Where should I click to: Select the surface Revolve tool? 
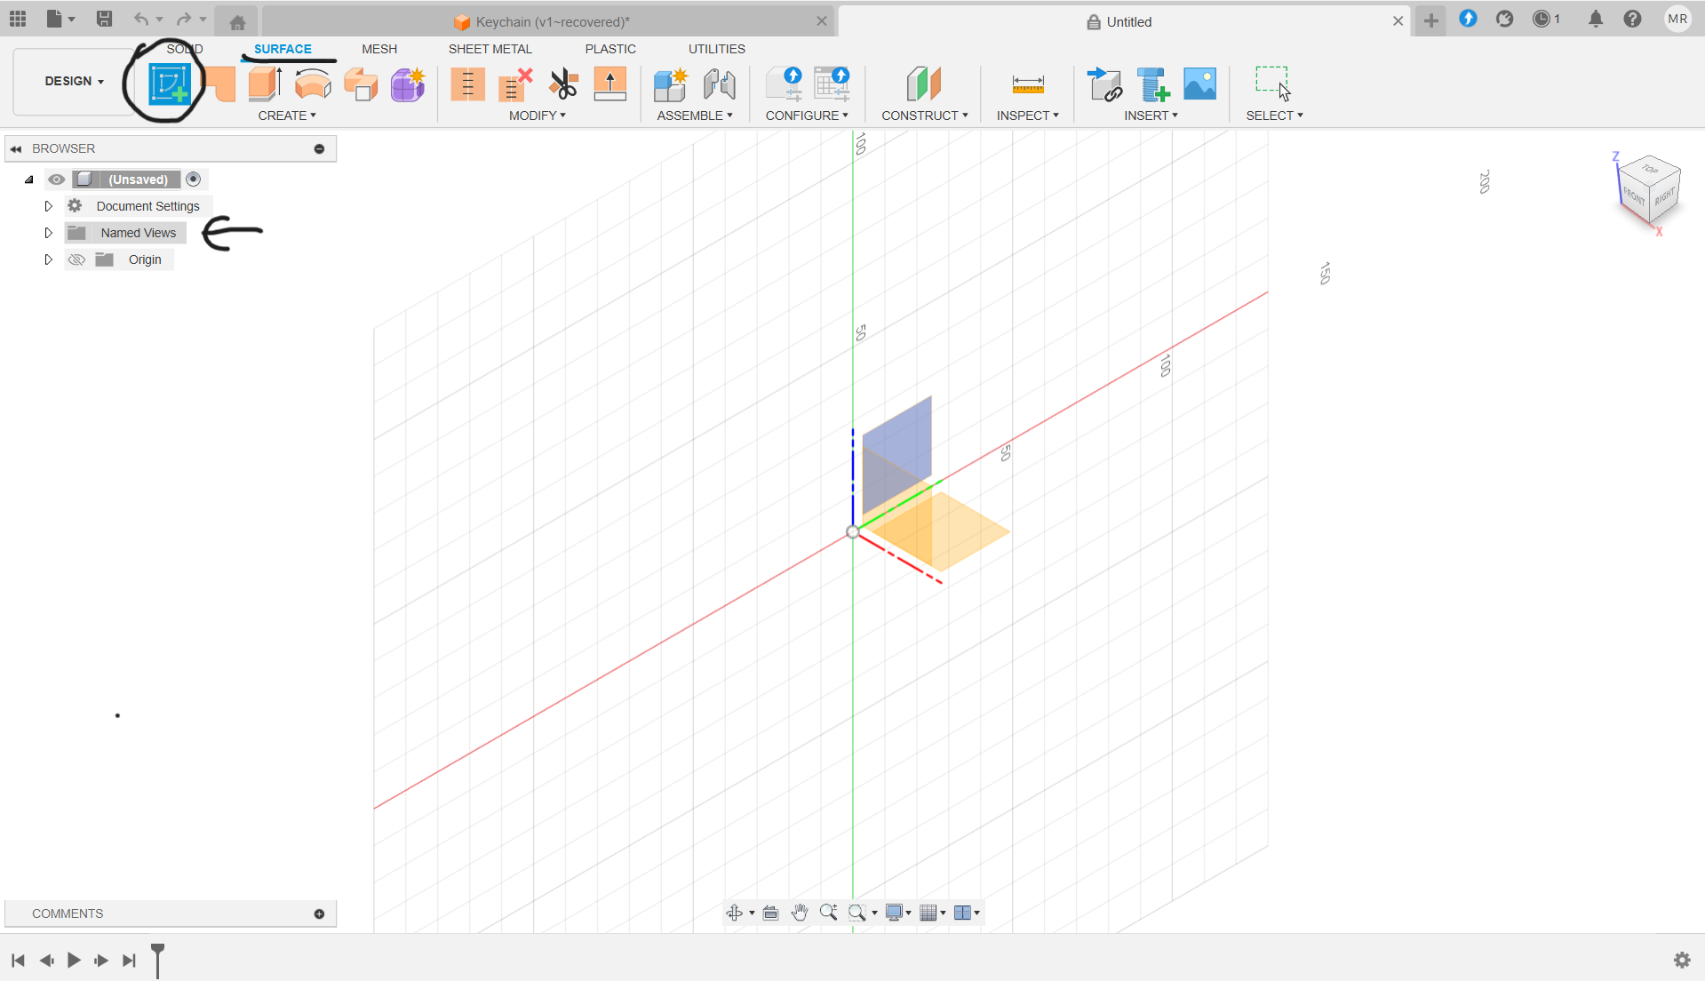point(313,84)
